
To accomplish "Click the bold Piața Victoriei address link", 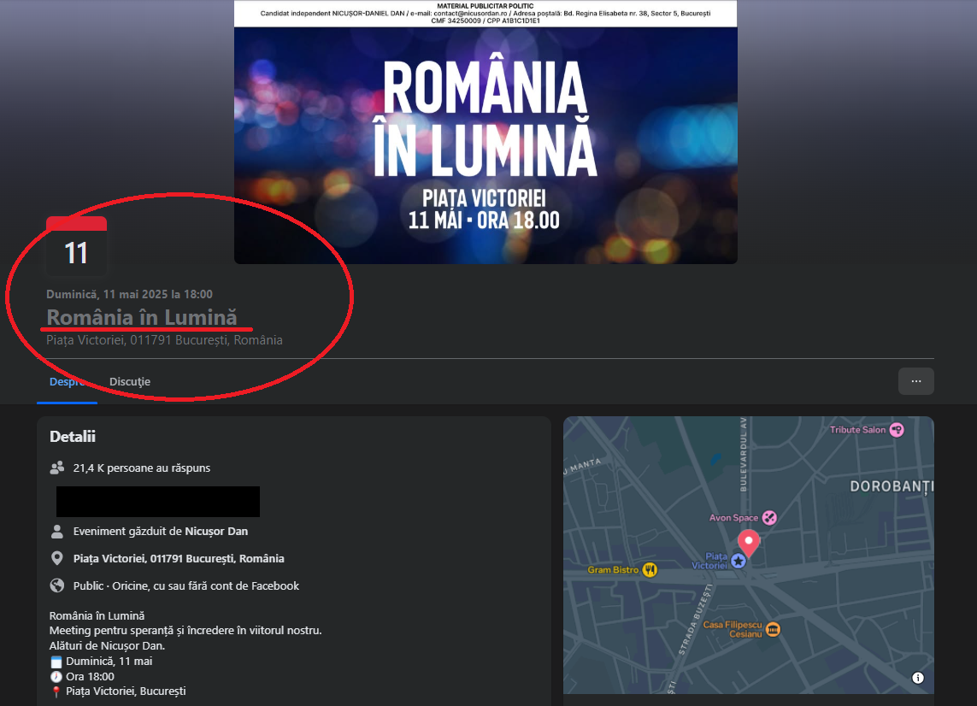I will pos(179,558).
